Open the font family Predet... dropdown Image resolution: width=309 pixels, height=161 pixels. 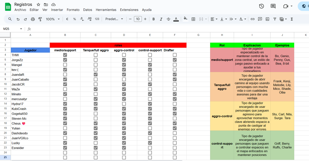(114, 19)
